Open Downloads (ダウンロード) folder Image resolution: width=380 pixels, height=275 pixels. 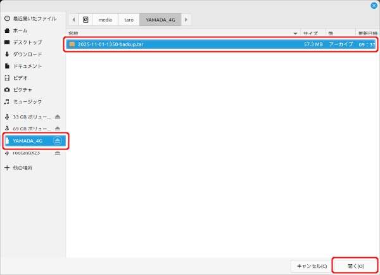point(27,54)
